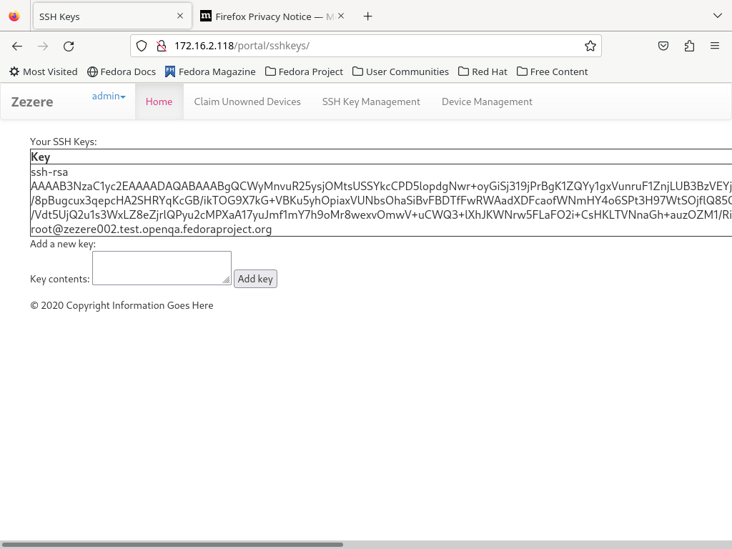Close the SSH Keys tab
The image size is (732, 549).
[180, 16]
